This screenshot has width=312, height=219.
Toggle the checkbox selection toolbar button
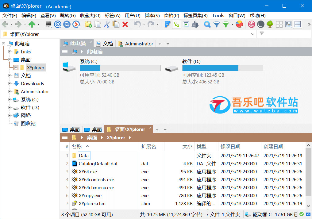(x=186, y=25)
